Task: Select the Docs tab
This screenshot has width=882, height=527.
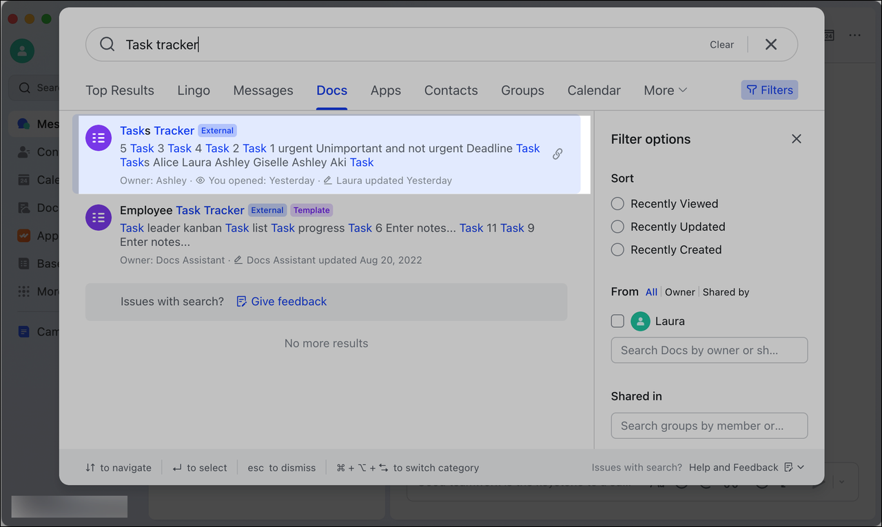Action: (x=332, y=90)
